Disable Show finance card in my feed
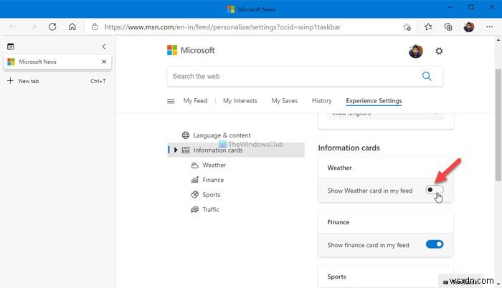 tap(435, 244)
